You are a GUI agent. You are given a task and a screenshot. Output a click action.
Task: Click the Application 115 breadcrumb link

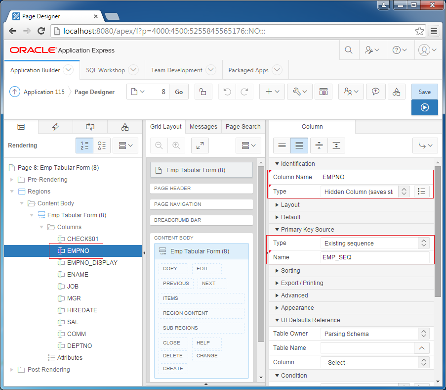(44, 92)
